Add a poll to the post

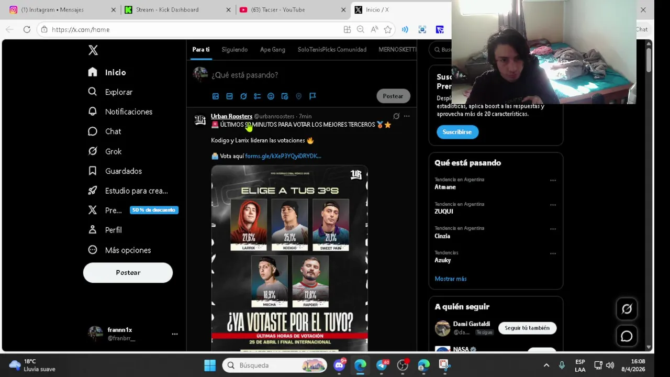(257, 96)
